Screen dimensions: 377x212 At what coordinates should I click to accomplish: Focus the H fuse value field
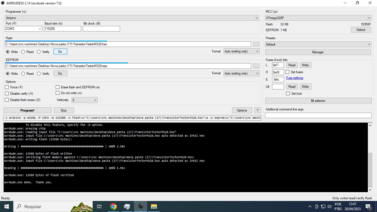point(278,72)
